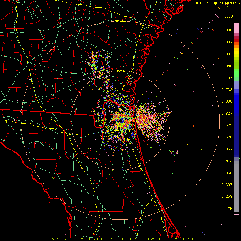Select the 0.253 color scale value

[x=227, y=197]
